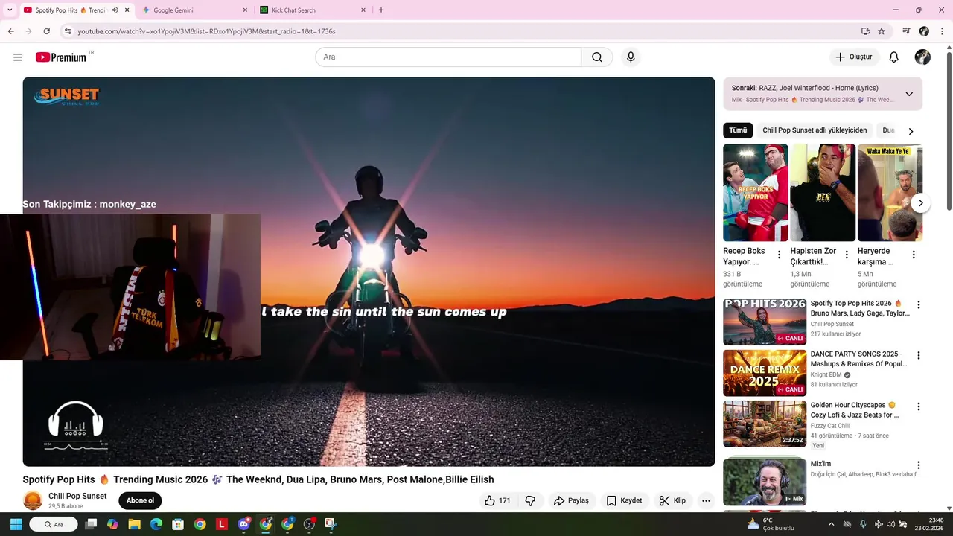
Task: Click the page vertical scrollbar
Action: pos(949,130)
